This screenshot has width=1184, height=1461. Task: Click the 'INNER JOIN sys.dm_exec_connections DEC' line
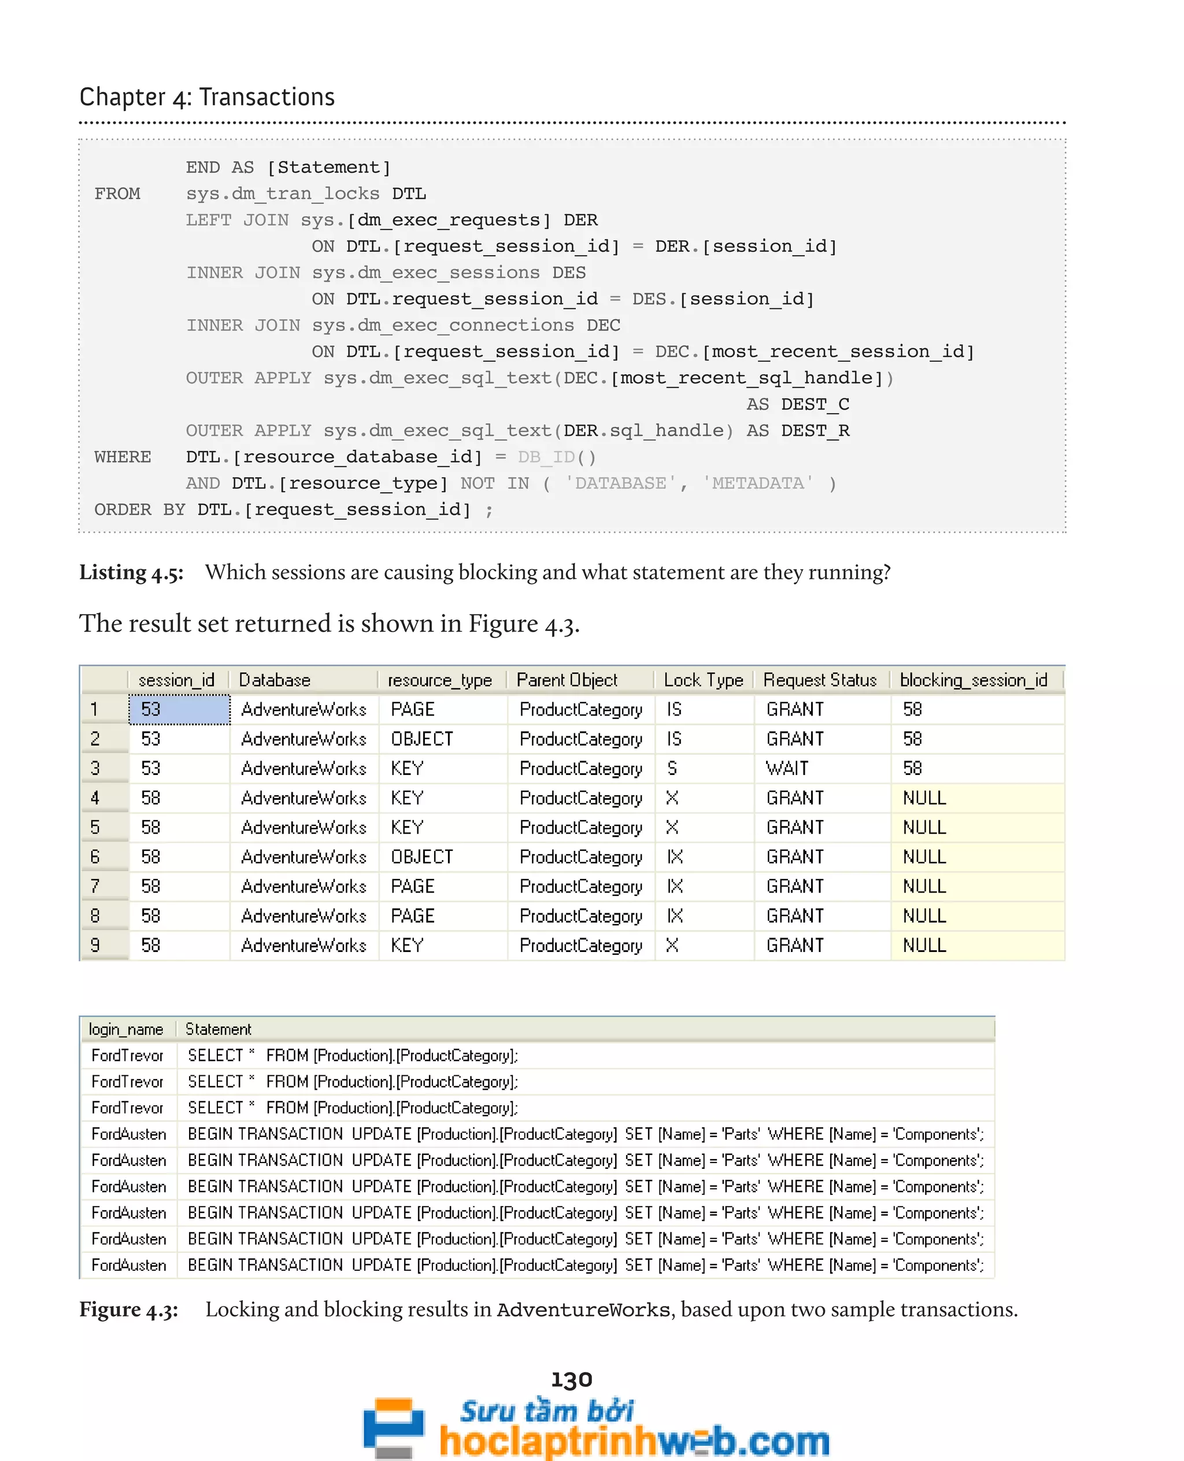pyautogui.click(x=403, y=326)
